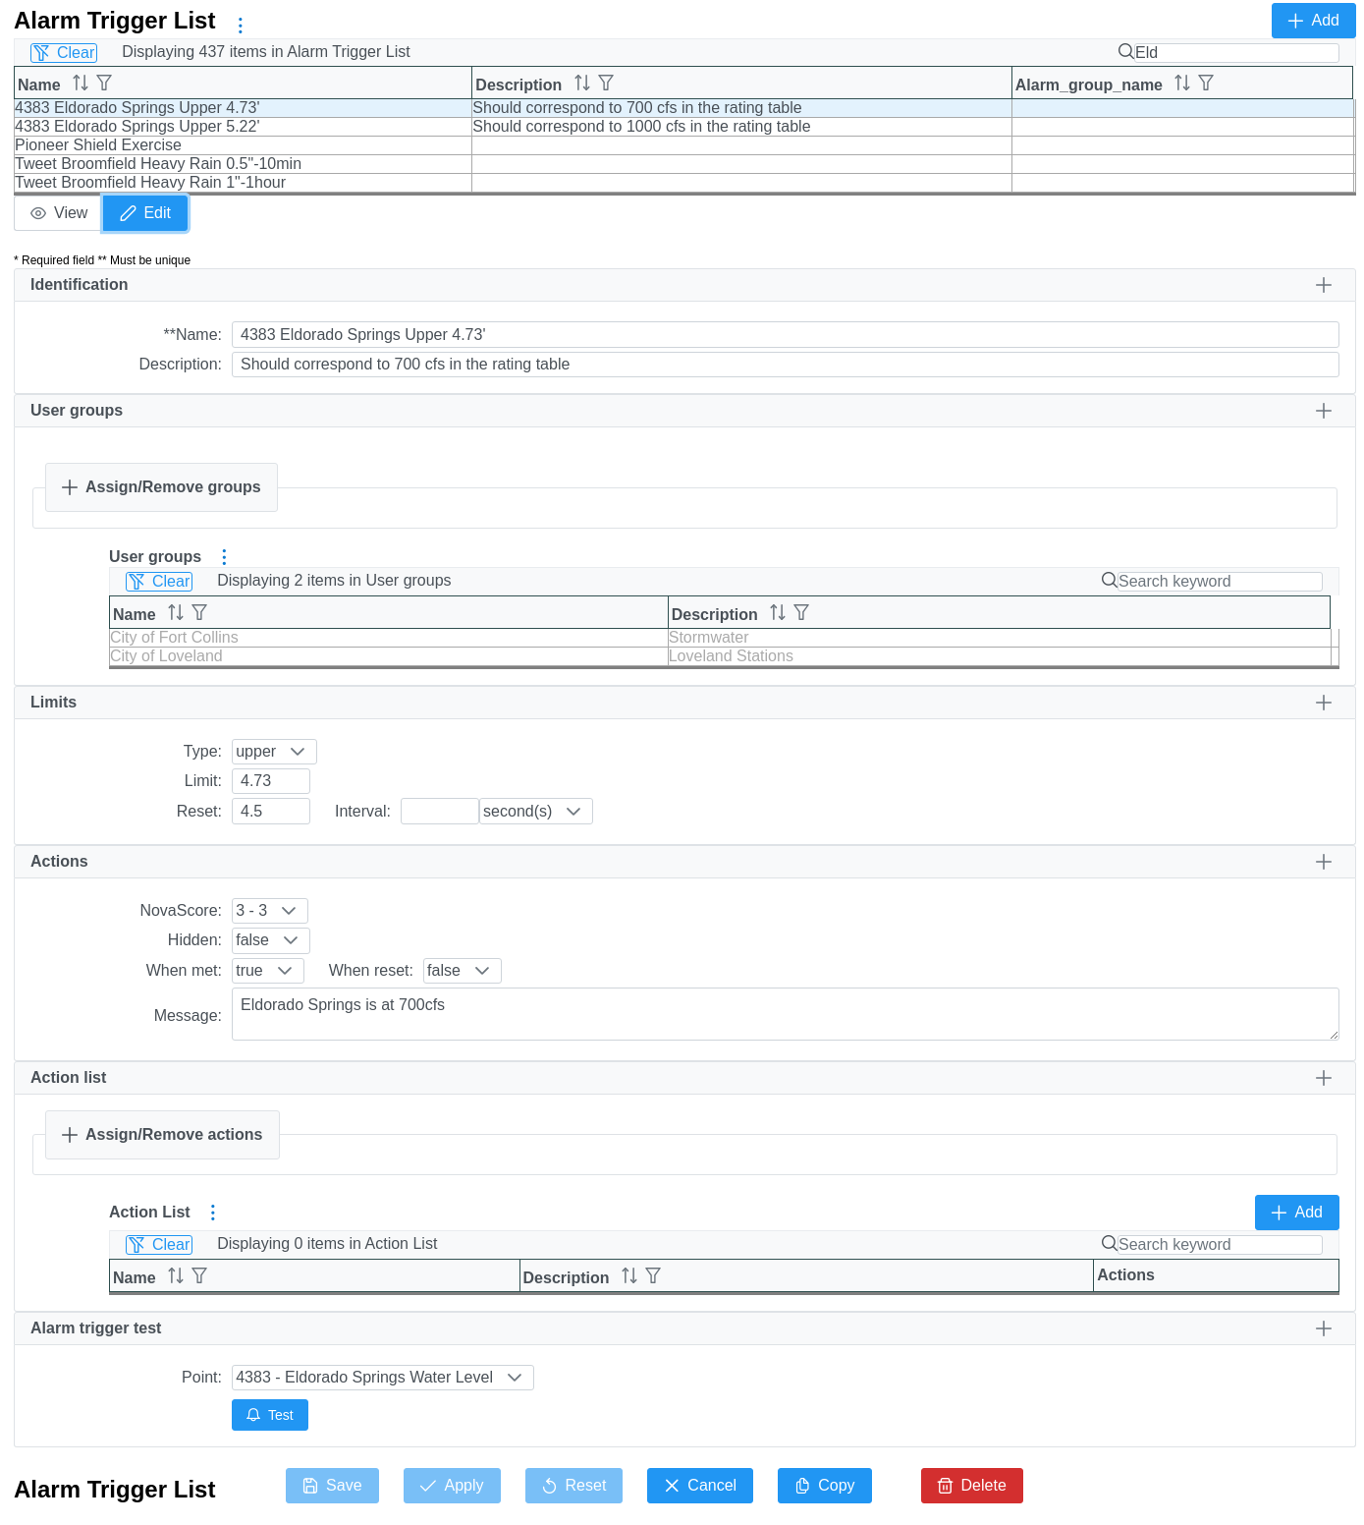
Task: Open User groups three-dot options menu
Action: pyautogui.click(x=224, y=557)
